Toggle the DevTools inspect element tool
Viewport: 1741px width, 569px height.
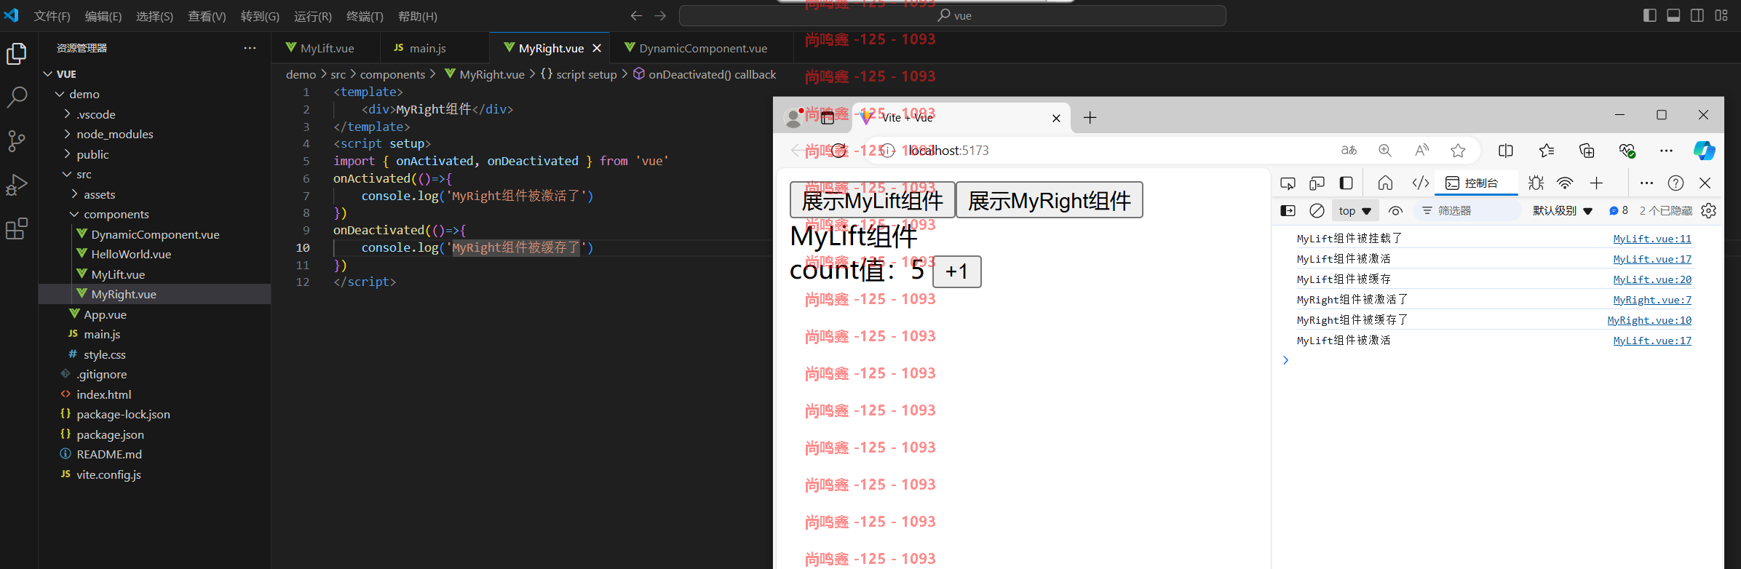1288,183
